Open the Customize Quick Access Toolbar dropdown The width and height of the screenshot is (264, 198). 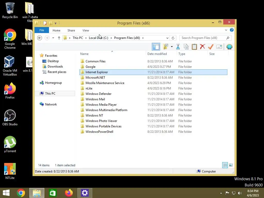[56, 23]
